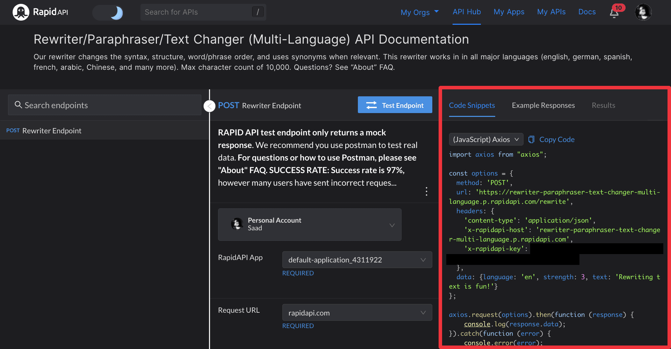671x349 pixels.
Task: Open the Docs link
Action: click(587, 12)
